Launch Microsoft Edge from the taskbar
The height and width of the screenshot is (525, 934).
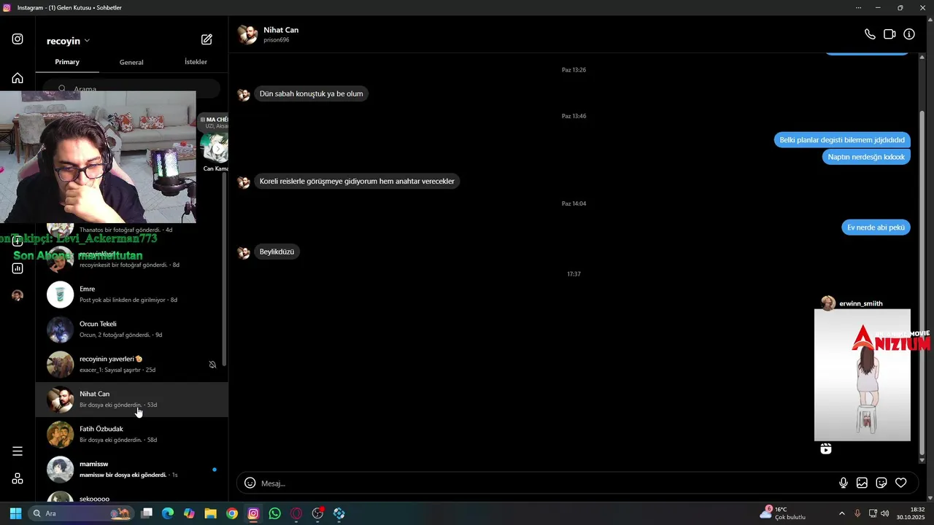pyautogui.click(x=168, y=513)
